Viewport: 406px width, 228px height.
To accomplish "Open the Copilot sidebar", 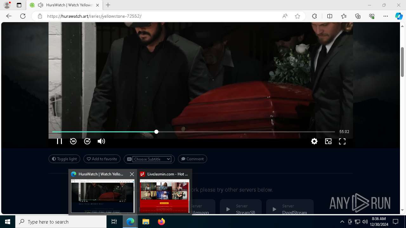I will 399,16.
